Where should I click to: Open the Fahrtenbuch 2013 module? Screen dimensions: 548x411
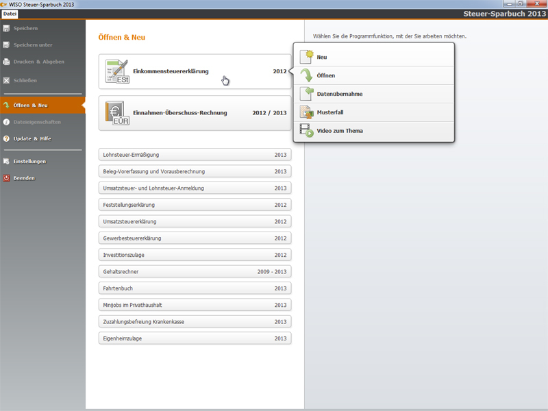pyautogui.click(x=195, y=288)
